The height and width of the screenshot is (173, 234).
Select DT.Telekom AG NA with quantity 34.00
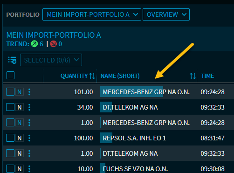(130, 107)
